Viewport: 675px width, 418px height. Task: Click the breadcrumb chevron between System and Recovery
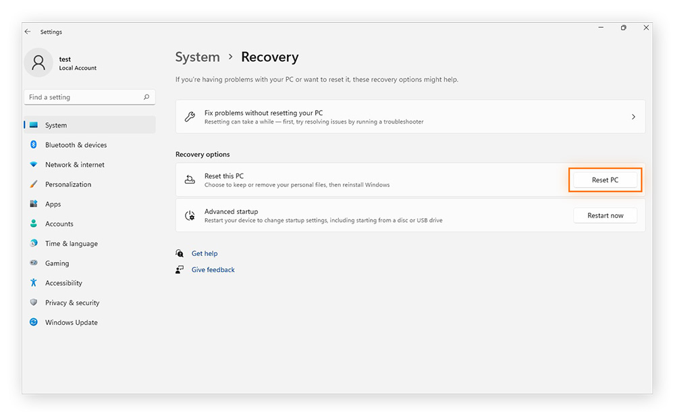click(231, 57)
